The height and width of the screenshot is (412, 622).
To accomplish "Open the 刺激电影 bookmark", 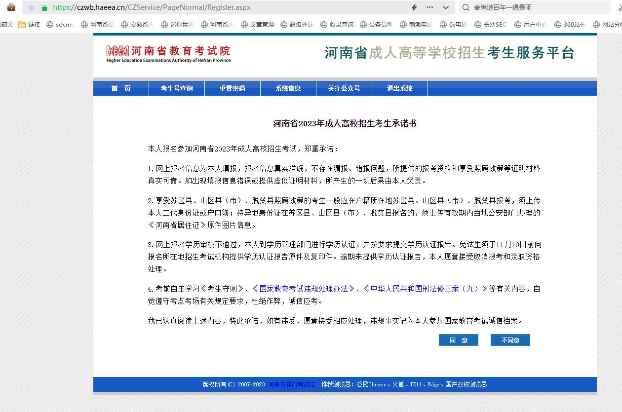I will point(416,24).
